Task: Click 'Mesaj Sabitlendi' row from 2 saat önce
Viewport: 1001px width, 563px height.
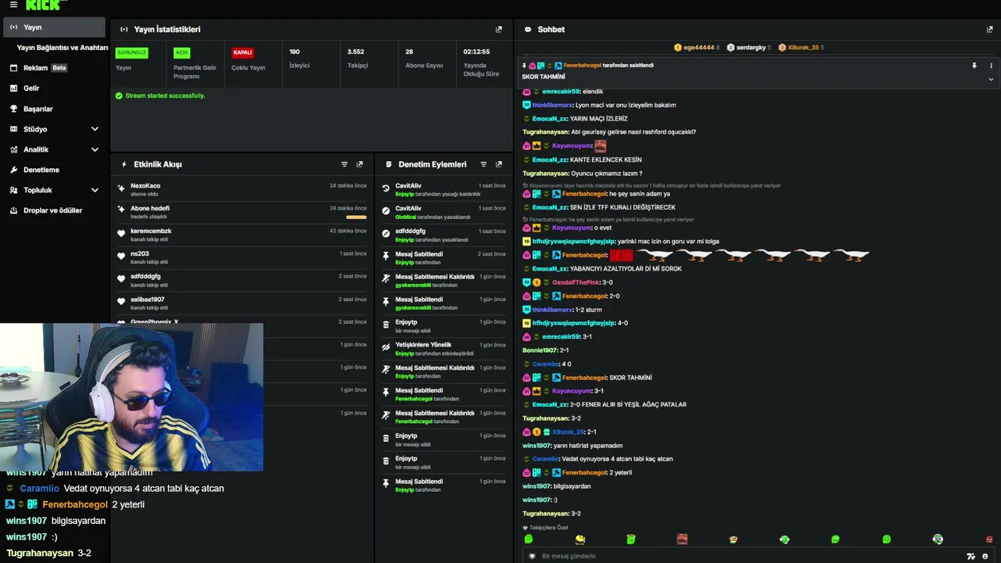Action: pyautogui.click(x=443, y=257)
